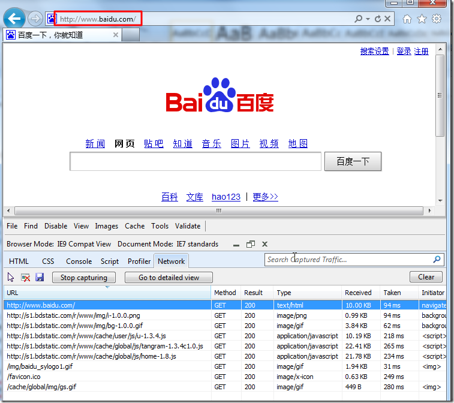Click the Baidu search text box
The width and height of the screenshot is (454, 403).
[196, 161]
